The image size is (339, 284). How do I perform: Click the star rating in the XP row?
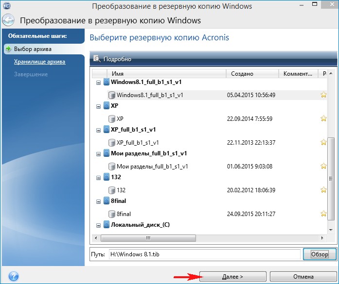coord(323,118)
